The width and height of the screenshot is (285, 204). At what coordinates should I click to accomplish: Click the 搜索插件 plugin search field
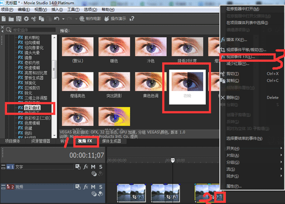coord(34,30)
